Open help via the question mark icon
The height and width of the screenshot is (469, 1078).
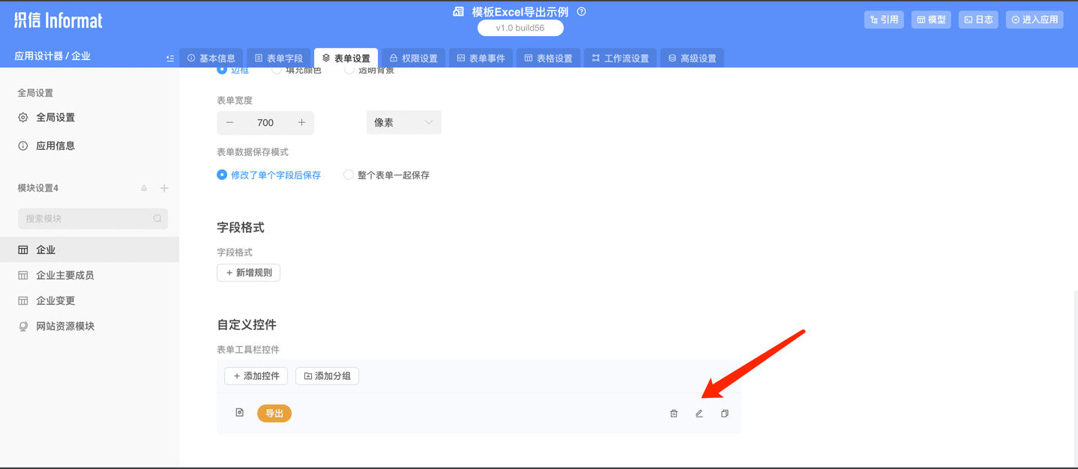581,11
